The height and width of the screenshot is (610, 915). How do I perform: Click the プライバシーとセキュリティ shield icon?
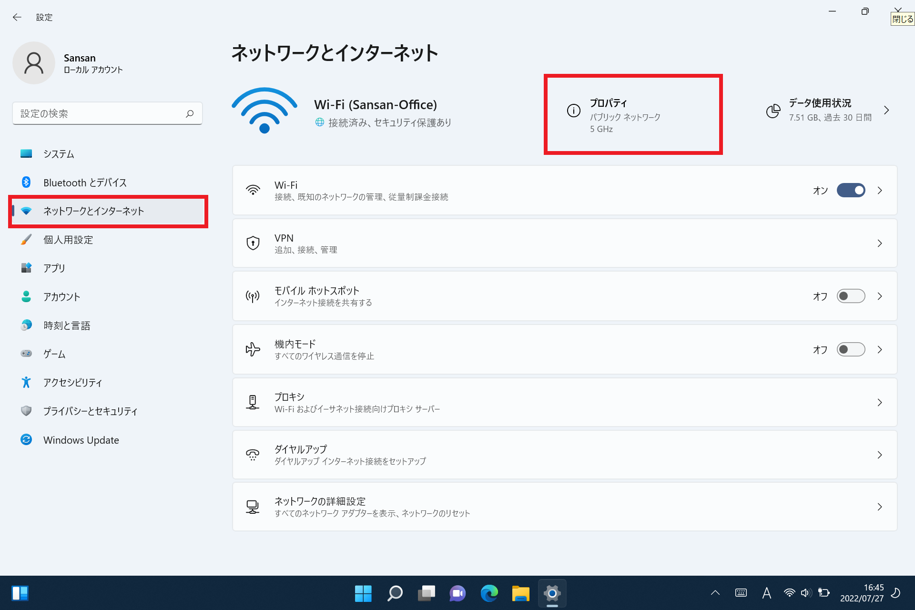click(x=26, y=411)
